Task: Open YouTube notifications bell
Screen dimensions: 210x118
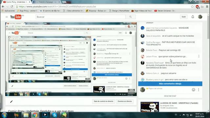Action: pyautogui.click(x=193, y=17)
